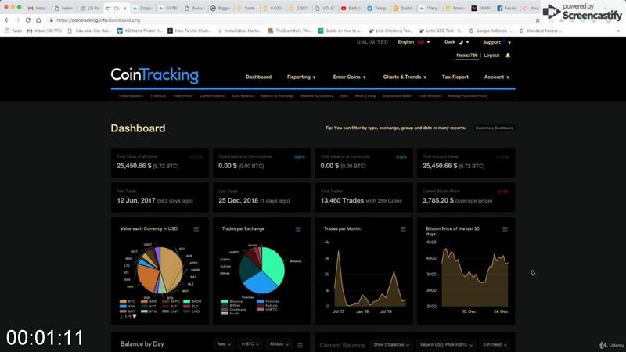Screen dimensions: 626x352
Task: Open the Charts & Trends menu
Action: (405, 77)
